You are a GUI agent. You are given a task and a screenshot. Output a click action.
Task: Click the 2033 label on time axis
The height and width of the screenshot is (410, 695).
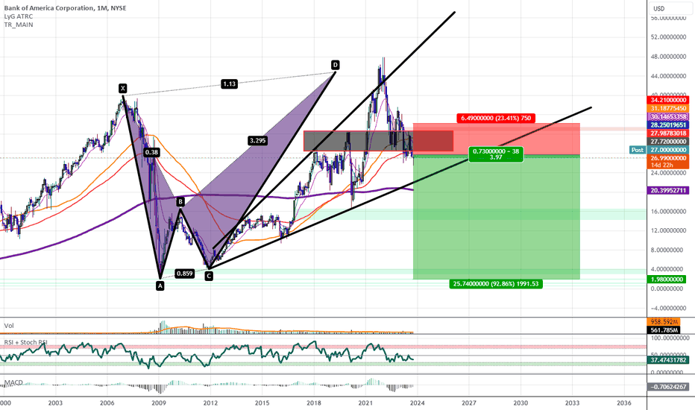[x=572, y=403]
